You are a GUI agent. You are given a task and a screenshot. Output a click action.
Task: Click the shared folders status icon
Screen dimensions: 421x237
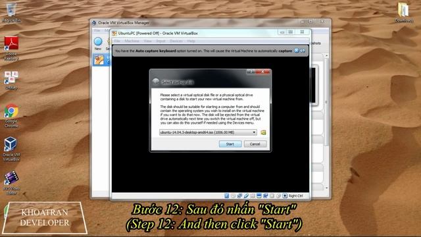coord(253,196)
